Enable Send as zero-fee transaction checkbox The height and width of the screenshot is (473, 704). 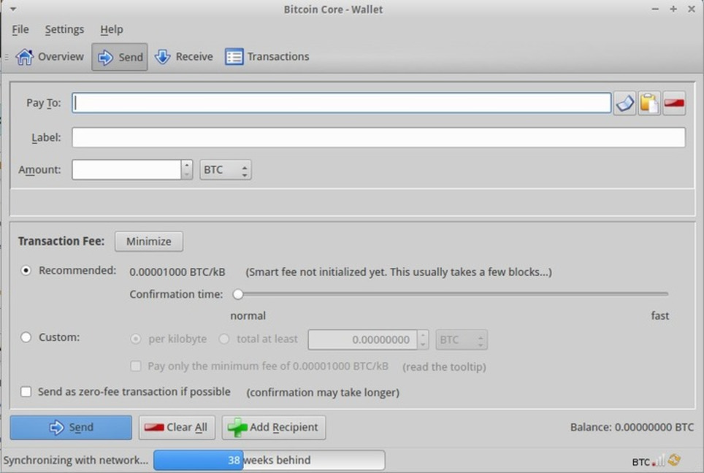[26, 392]
